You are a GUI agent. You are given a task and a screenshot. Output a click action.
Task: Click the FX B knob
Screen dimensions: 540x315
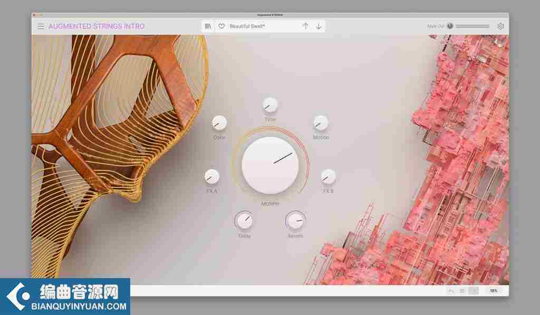(328, 176)
